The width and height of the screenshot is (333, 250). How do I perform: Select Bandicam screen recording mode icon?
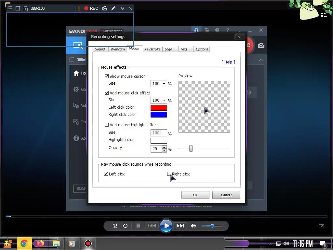[x=78, y=45]
